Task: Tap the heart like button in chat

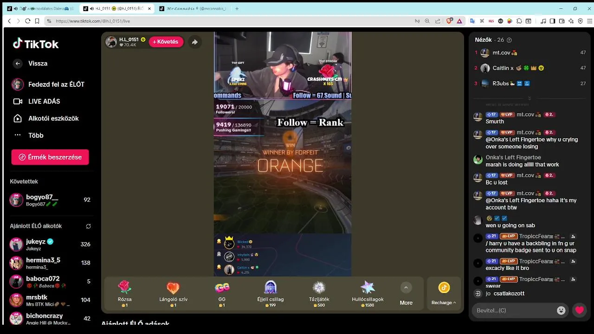Action: (x=580, y=310)
